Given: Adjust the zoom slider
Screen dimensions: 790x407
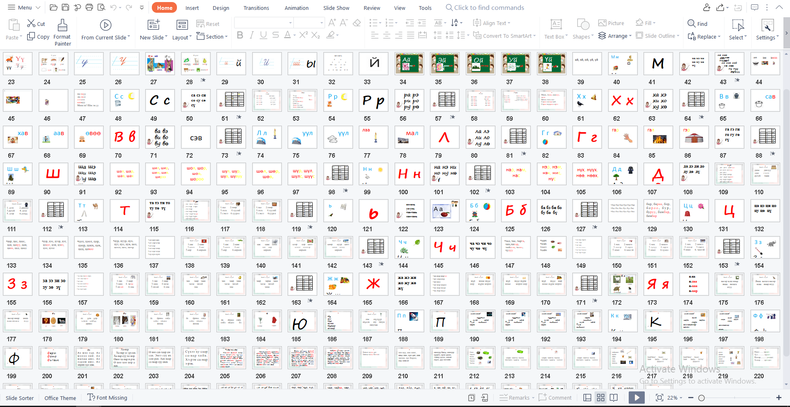Looking at the screenshot, I should pyautogui.click(x=702, y=398).
